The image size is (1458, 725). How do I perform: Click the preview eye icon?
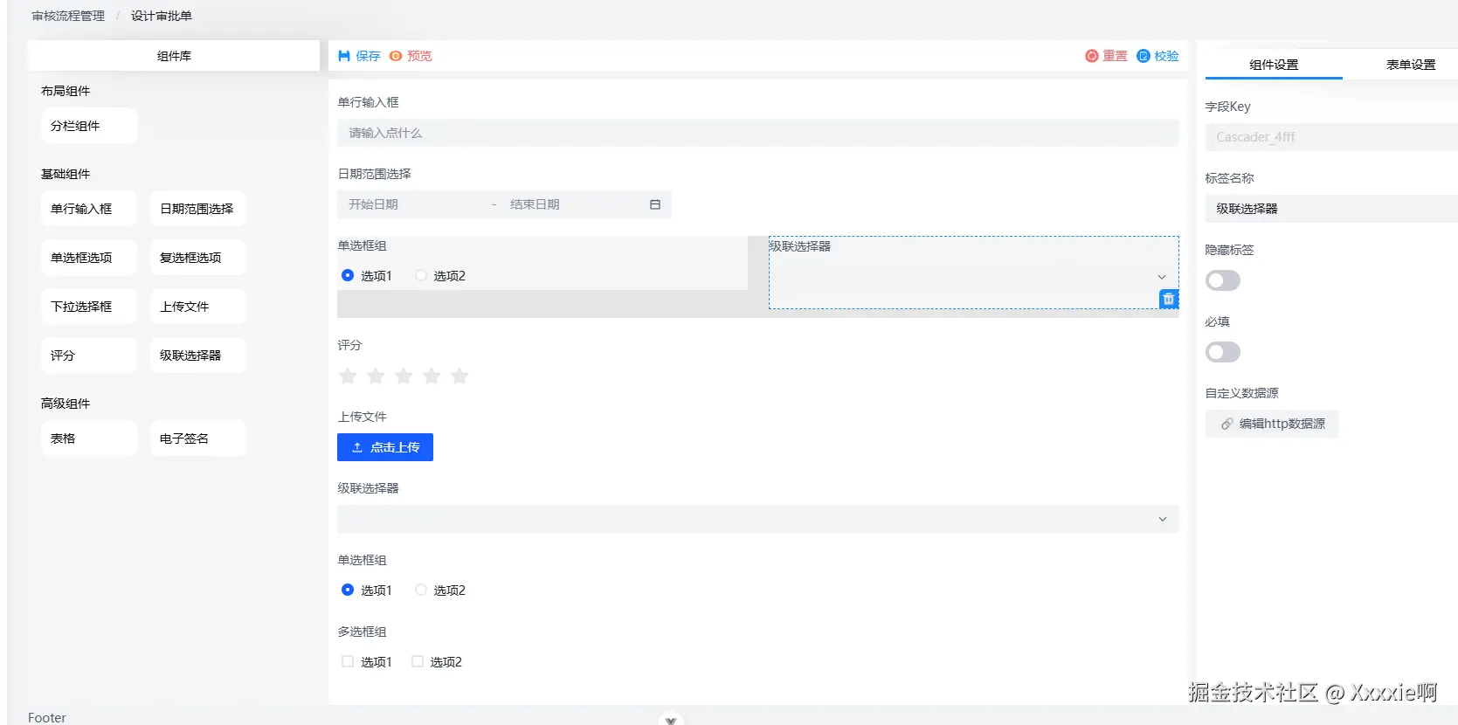[x=396, y=56]
